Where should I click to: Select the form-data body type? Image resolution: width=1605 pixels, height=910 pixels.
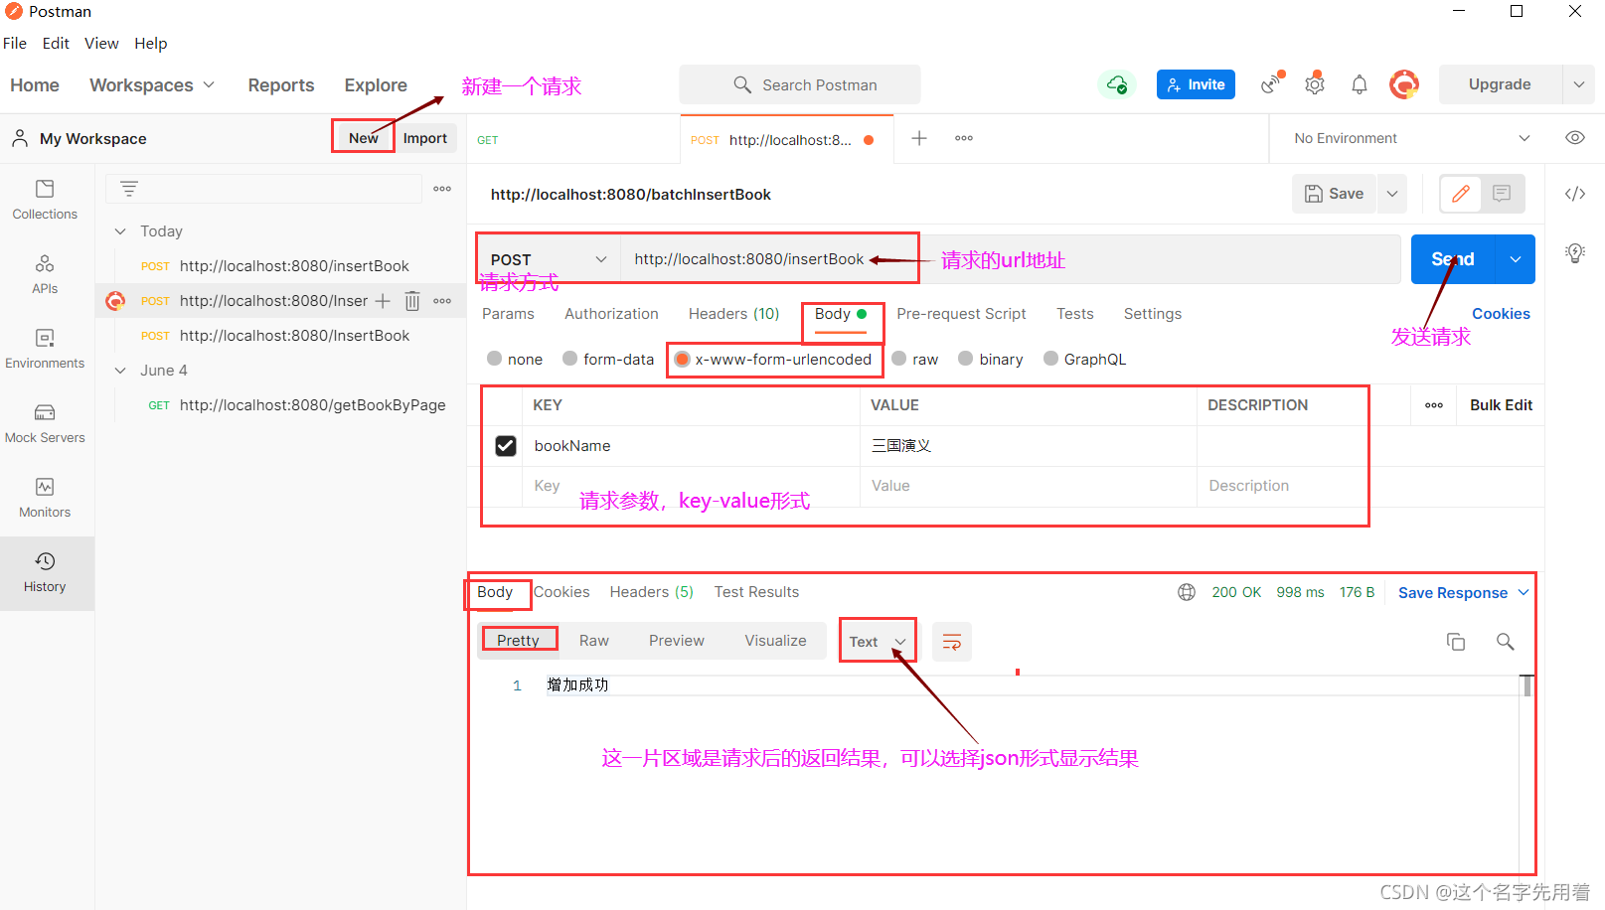tap(570, 359)
